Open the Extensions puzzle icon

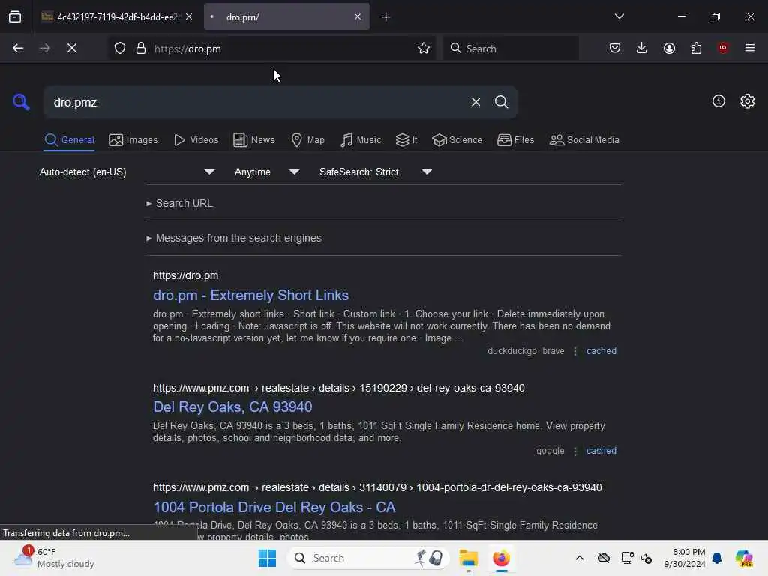pos(696,48)
